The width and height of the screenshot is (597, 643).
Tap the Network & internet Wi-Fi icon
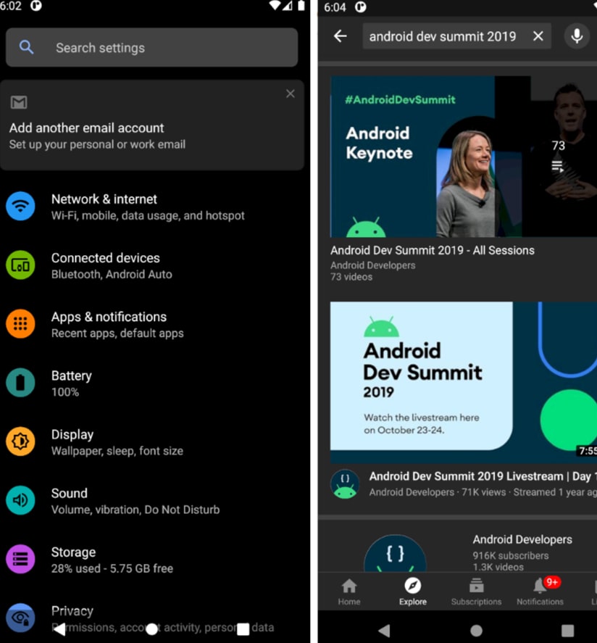click(20, 206)
